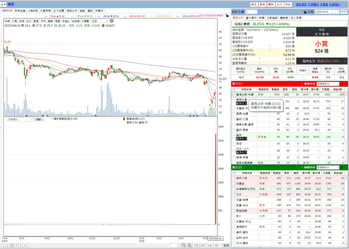Switch to the 重大事件 tab
The height and width of the screenshot is (249, 349).
click(251, 18)
